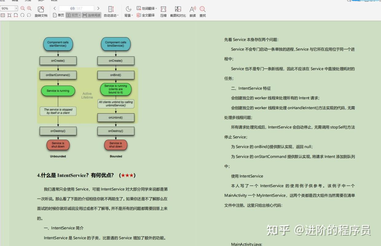Click the Unbounded diagram caption
This screenshot has width=381, height=246.
point(58,156)
